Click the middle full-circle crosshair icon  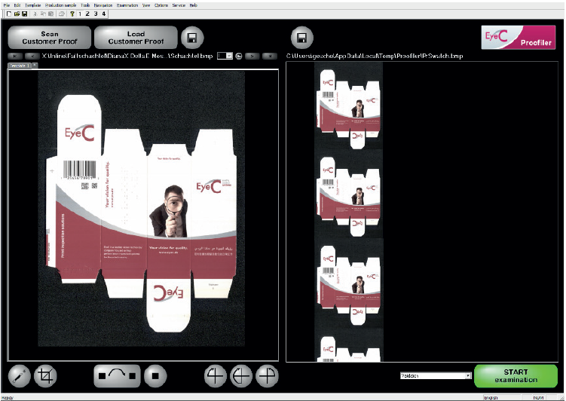pyautogui.click(x=241, y=376)
